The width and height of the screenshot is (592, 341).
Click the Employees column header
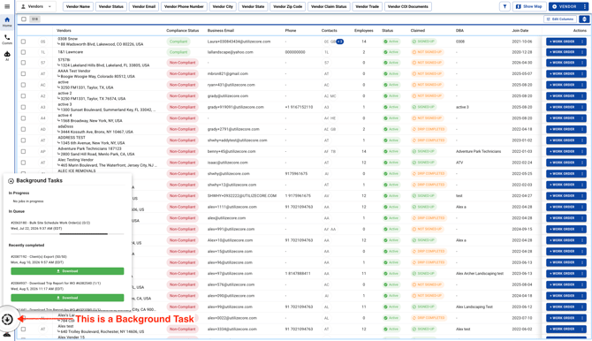[364, 31]
